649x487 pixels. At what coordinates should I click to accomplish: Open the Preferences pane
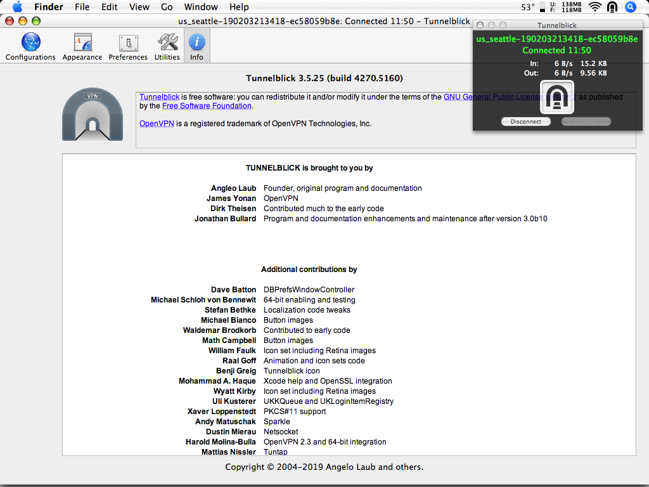pos(128,46)
